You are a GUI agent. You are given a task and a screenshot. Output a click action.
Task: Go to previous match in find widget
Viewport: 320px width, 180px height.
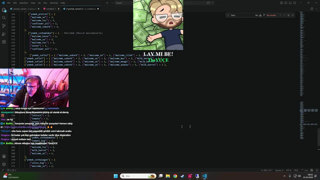(x=280, y=15)
